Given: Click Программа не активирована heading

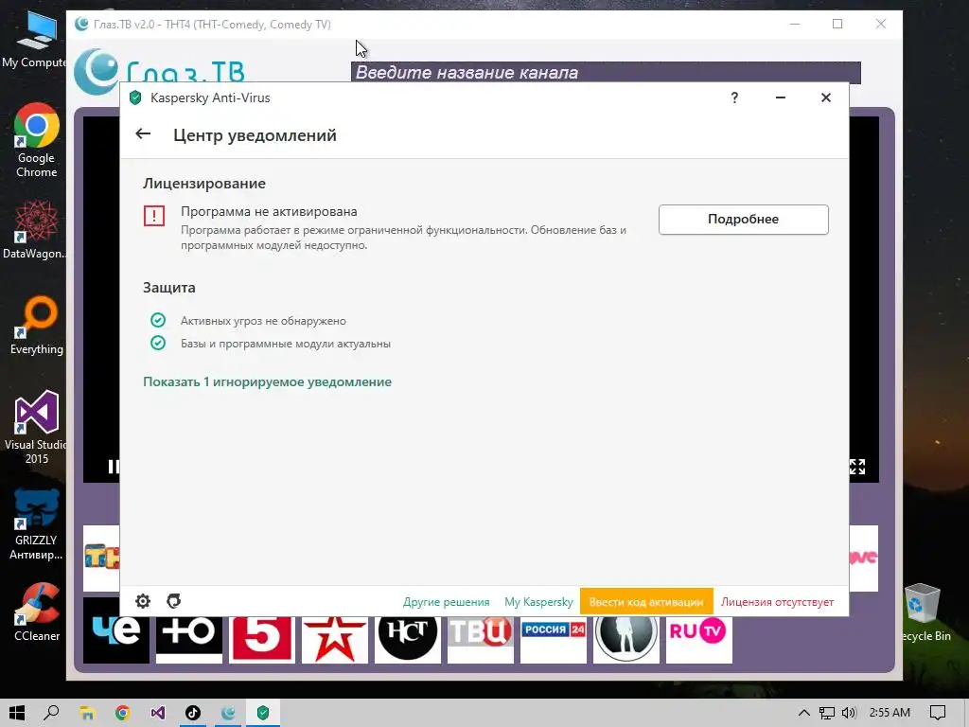Looking at the screenshot, I should 269,211.
